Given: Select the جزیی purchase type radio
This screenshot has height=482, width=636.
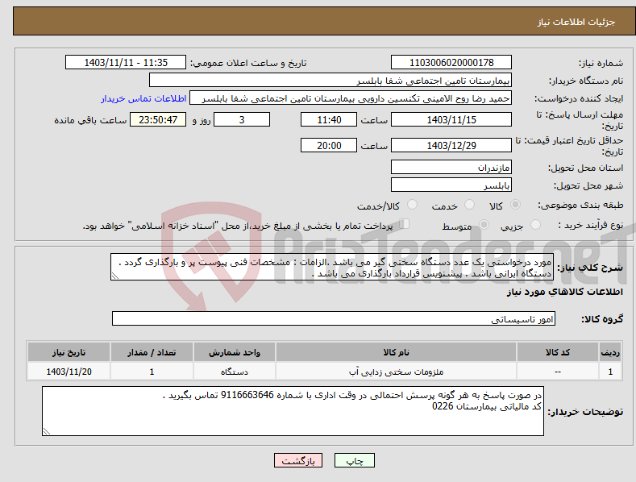Looking at the screenshot, I should point(535,224).
